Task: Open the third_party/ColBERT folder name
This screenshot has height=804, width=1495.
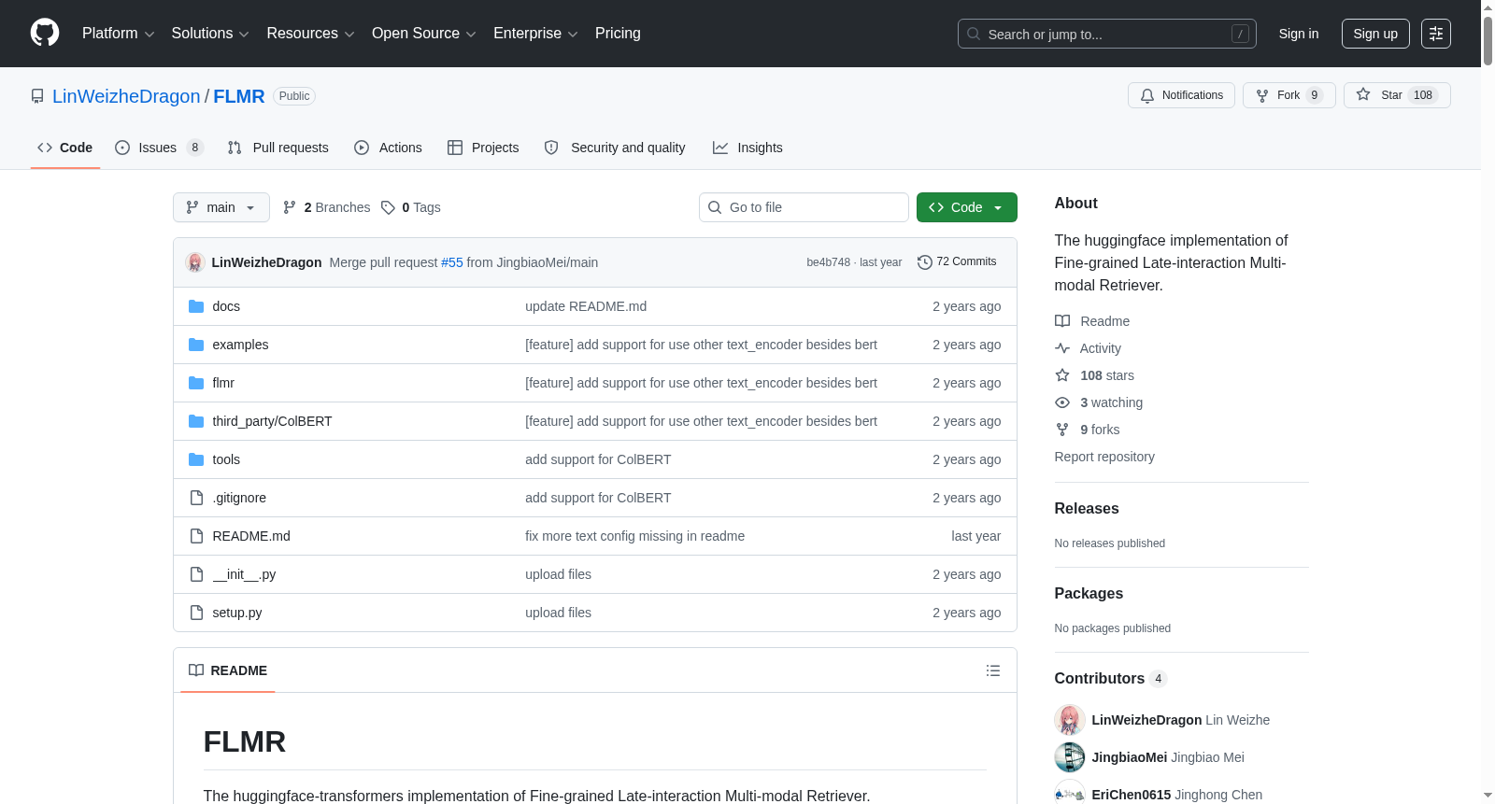Action: (x=272, y=421)
